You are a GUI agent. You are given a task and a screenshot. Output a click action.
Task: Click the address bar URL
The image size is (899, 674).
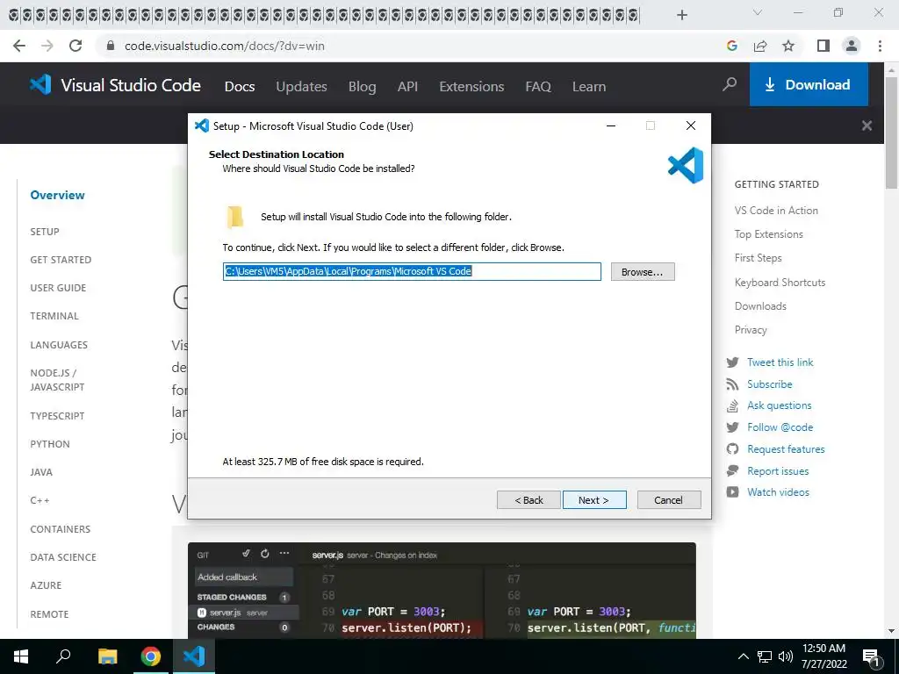click(225, 46)
